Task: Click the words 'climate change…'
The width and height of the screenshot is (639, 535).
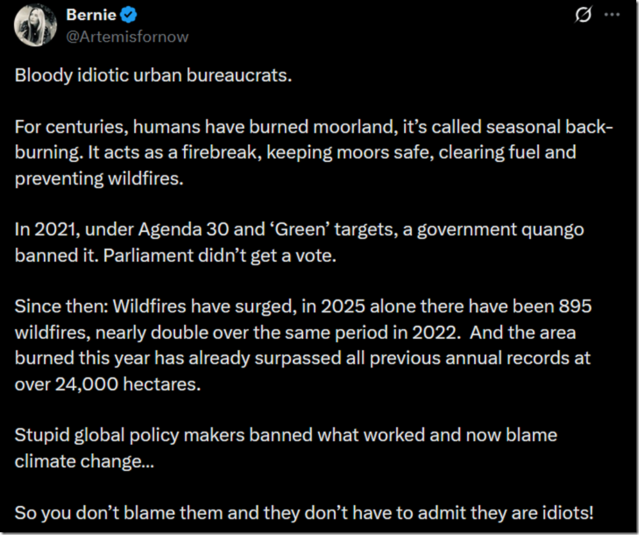Action: (x=84, y=460)
